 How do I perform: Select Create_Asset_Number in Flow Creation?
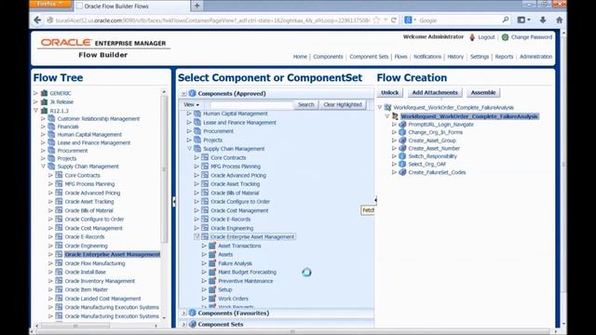point(434,148)
